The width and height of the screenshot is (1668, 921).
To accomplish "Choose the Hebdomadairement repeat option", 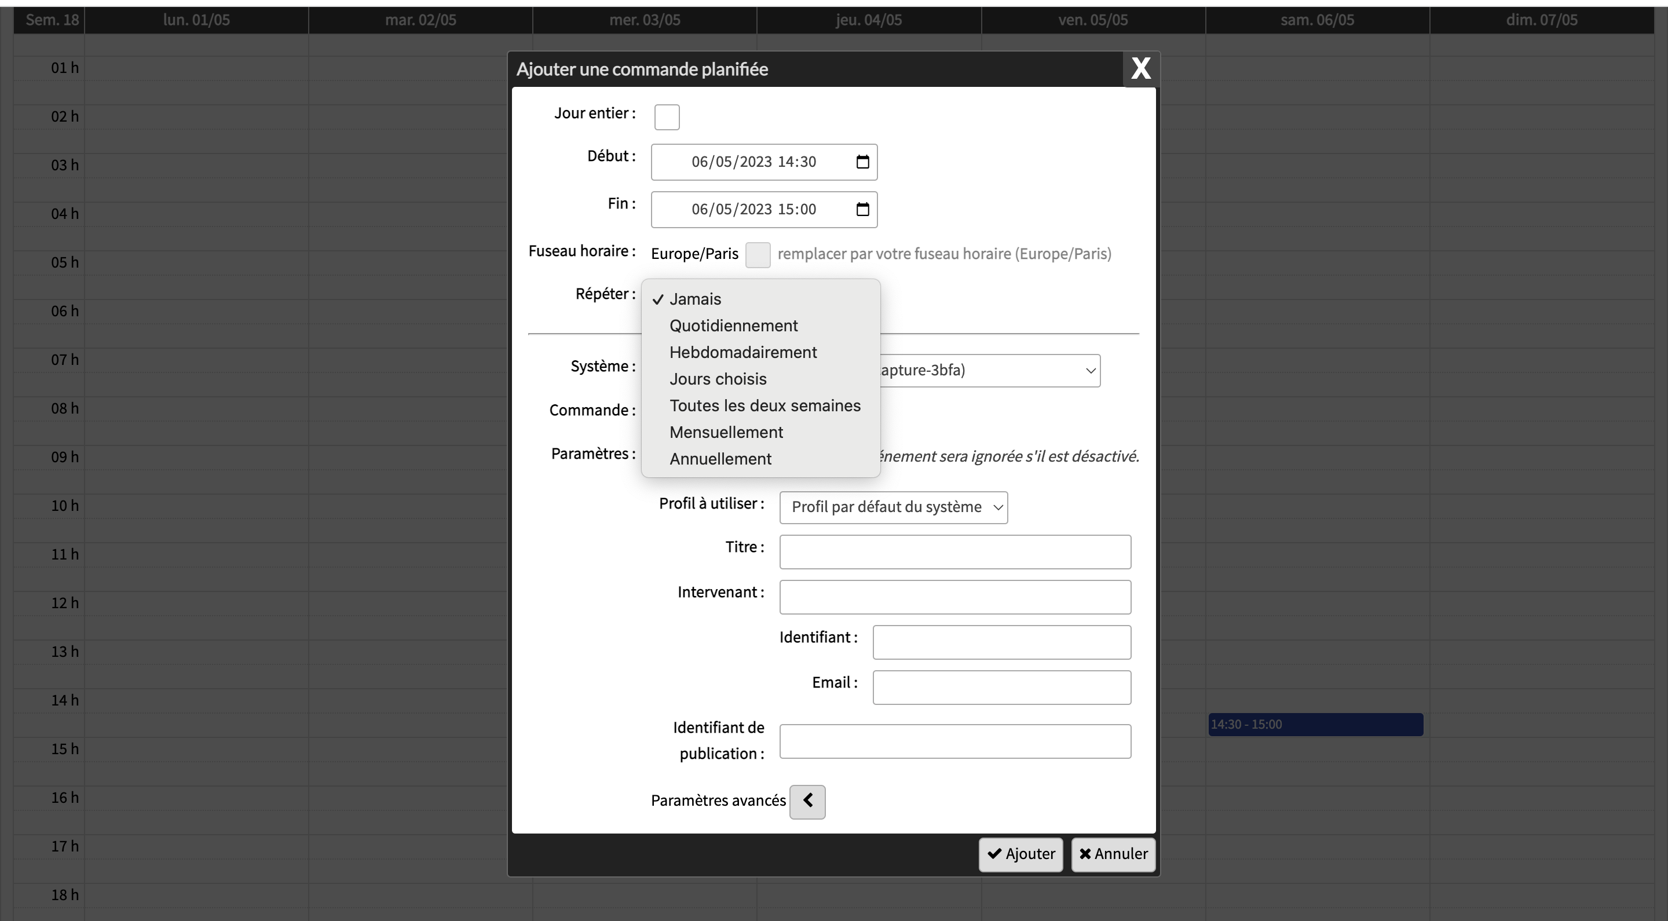I will [742, 352].
